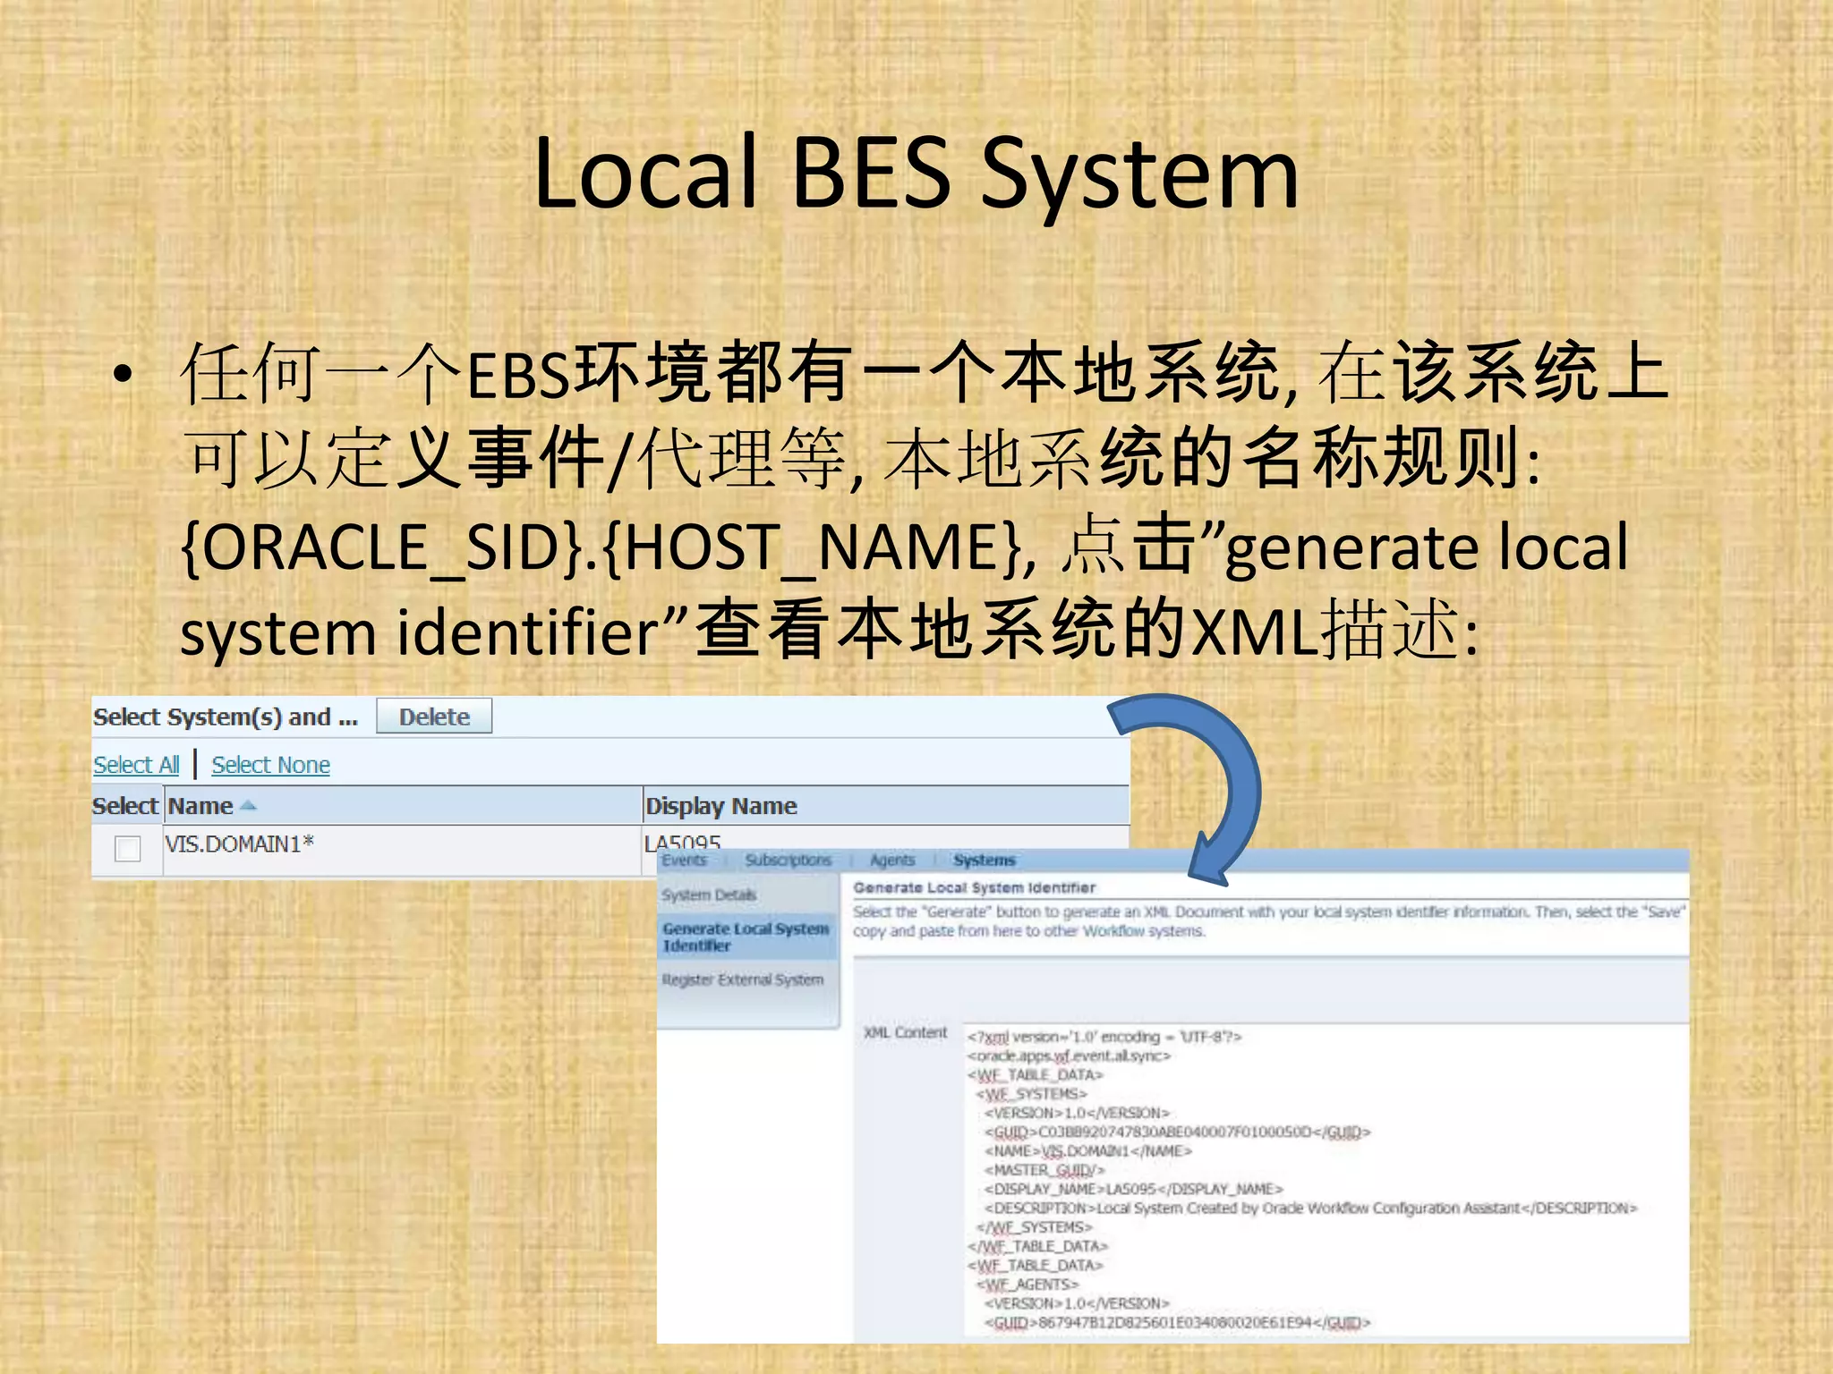The image size is (1833, 1374).
Task: Click the Delete button
Action: (x=434, y=717)
